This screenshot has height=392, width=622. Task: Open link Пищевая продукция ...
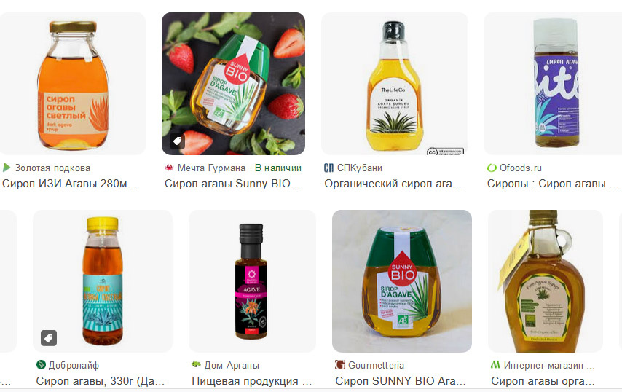click(x=252, y=381)
